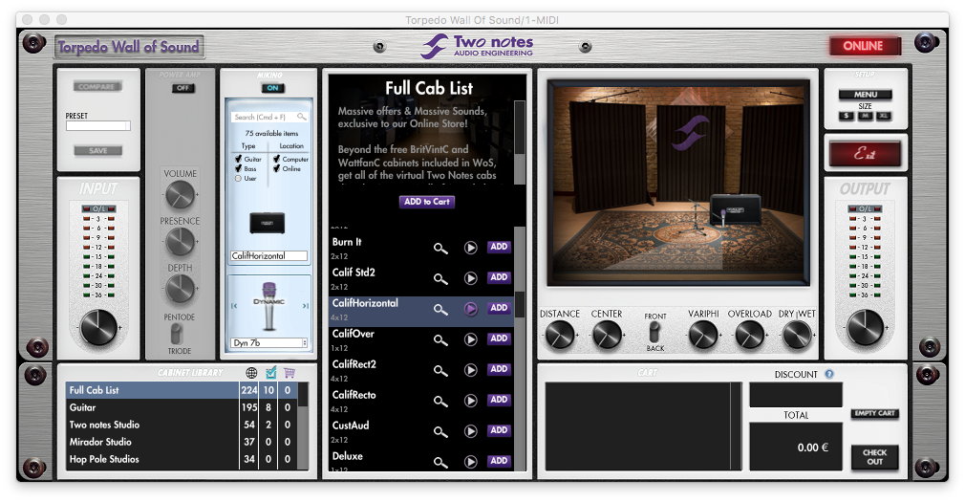This screenshot has width=965, height=502.
Task: Select Guitar library category
Action: (182, 407)
